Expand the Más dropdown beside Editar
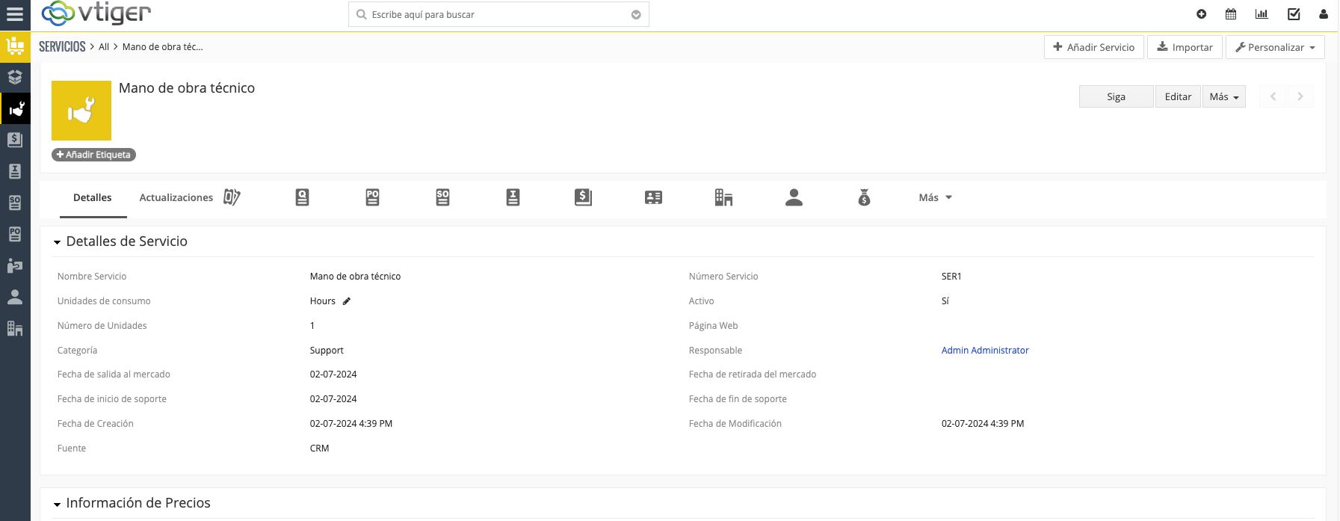Viewport: 1340px width, 521px height. 1223,96
